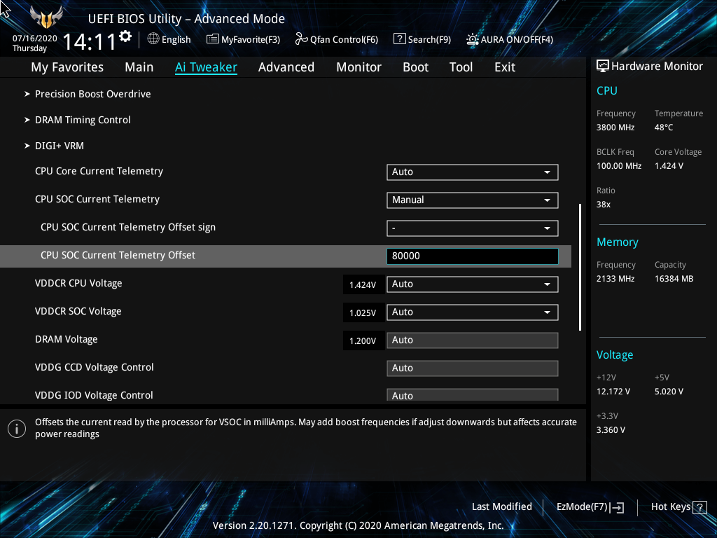Click the 14:11 clock display

[x=89, y=41]
